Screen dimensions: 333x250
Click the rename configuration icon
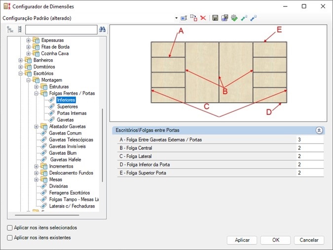tap(184, 18)
